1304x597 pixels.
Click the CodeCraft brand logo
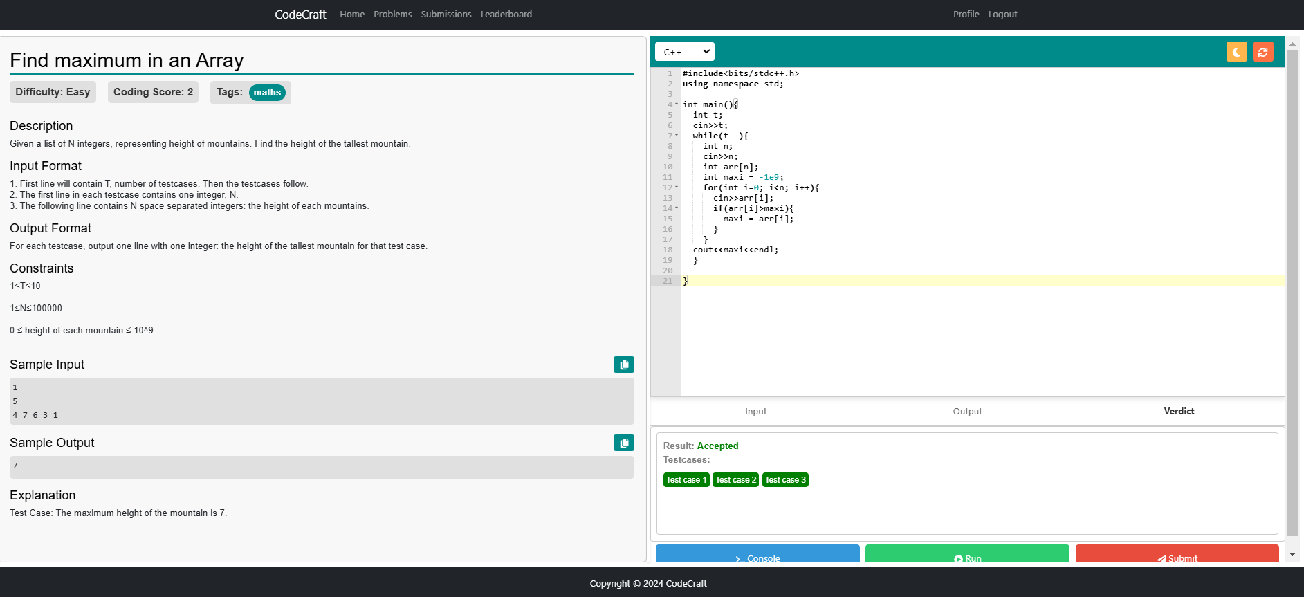click(x=300, y=15)
